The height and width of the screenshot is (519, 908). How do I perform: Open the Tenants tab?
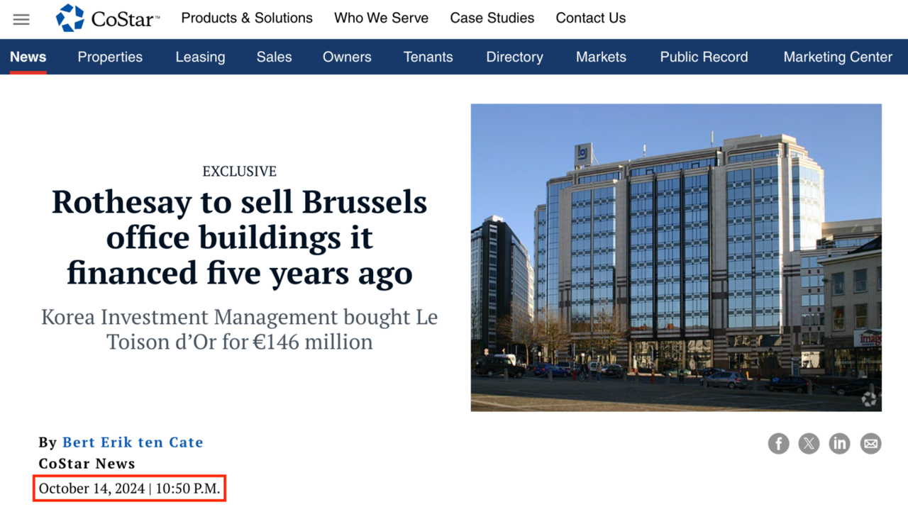pos(428,57)
